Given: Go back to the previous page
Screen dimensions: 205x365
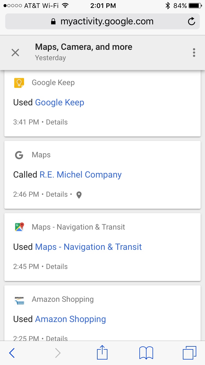Looking at the screenshot, I should click(x=12, y=353).
